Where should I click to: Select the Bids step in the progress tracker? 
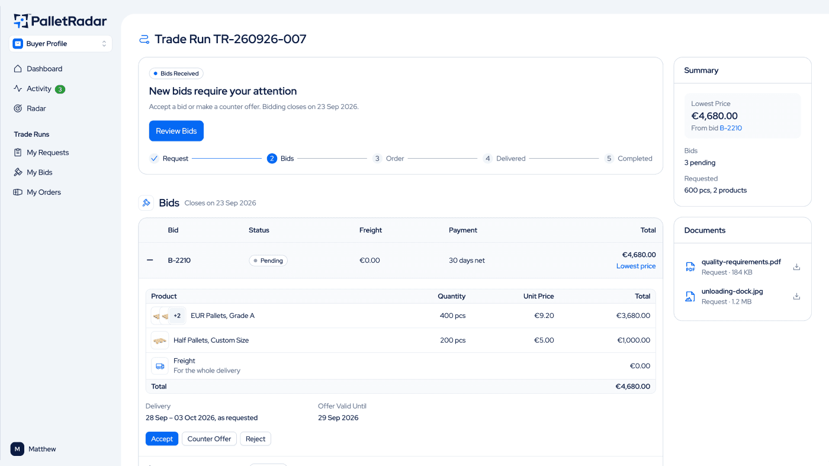coord(281,159)
